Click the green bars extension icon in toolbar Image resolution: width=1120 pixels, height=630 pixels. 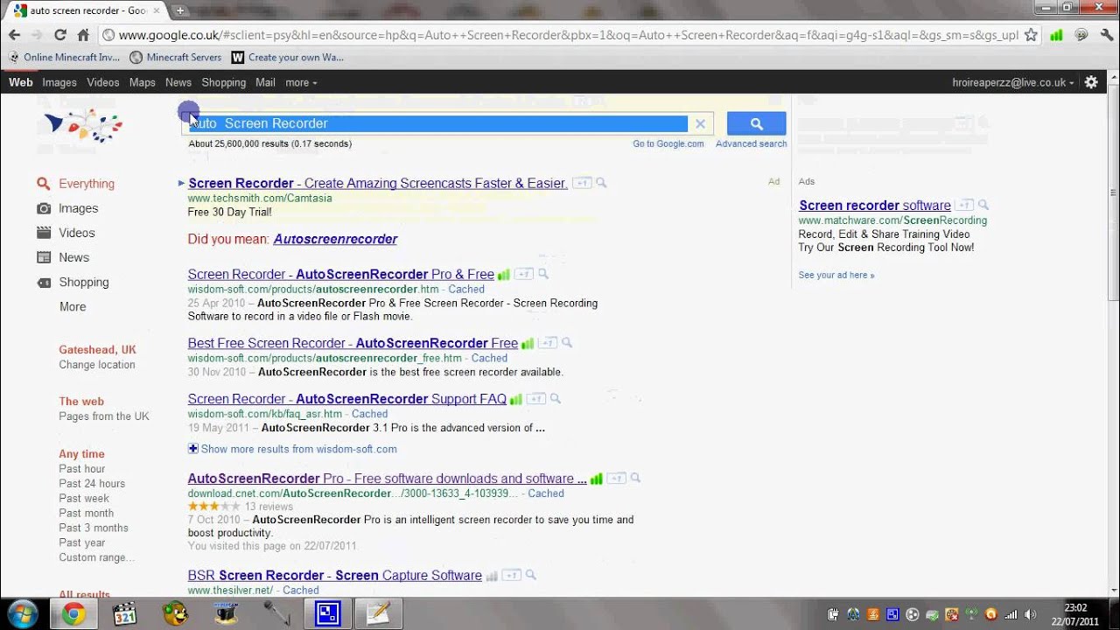[x=1057, y=35]
